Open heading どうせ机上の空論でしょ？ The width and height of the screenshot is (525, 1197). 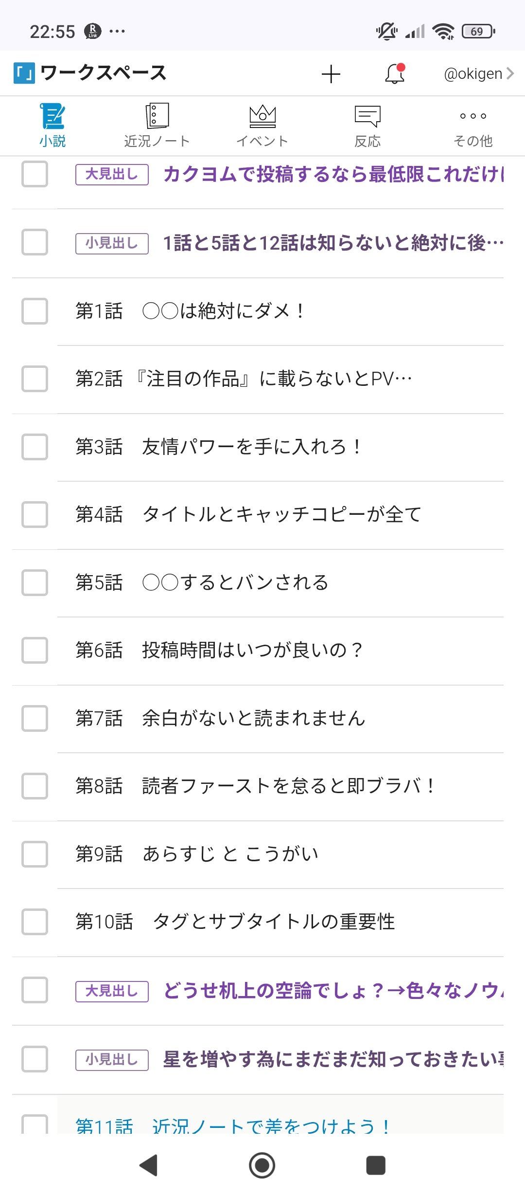click(x=333, y=991)
